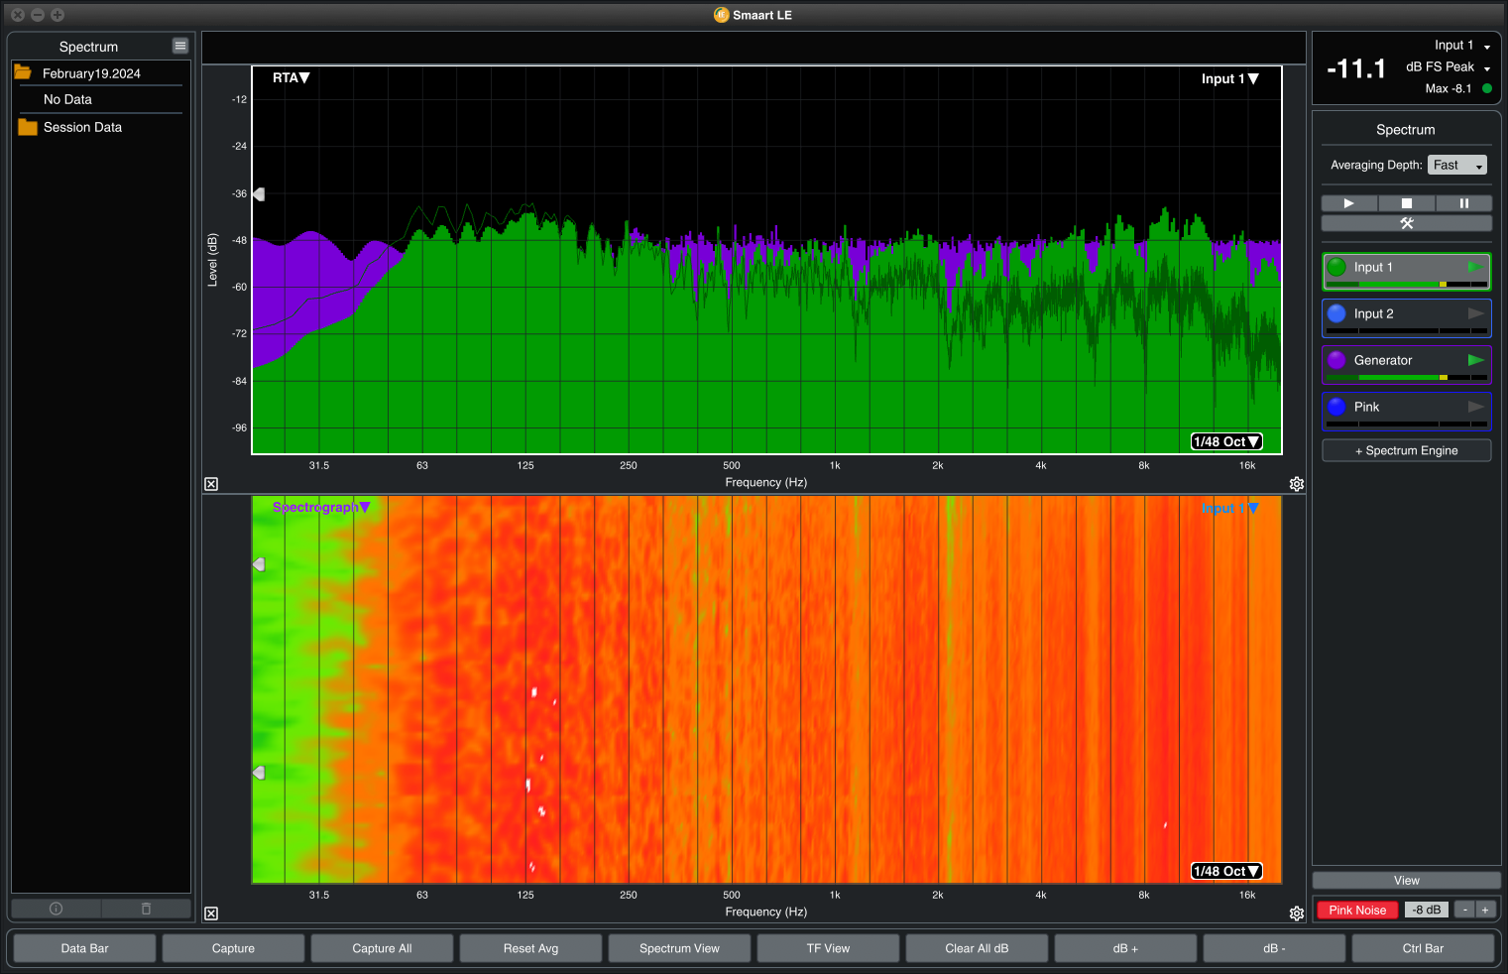Click the Capture button
The height and width of the screenshot is (974, 1508).
coord(233,948)
